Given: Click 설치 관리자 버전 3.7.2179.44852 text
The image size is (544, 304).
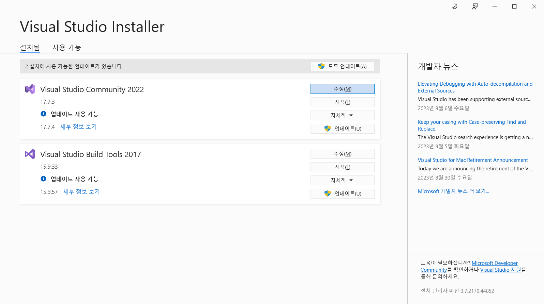Looking at the screenshot, I should (x=457, y=291).
